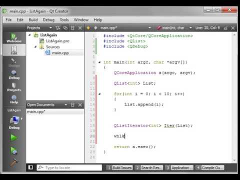Open the Debug menu

click(48, 20)
